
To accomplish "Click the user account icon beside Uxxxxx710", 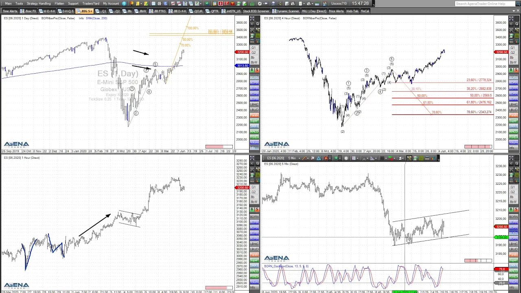I will tap(324, 4).
